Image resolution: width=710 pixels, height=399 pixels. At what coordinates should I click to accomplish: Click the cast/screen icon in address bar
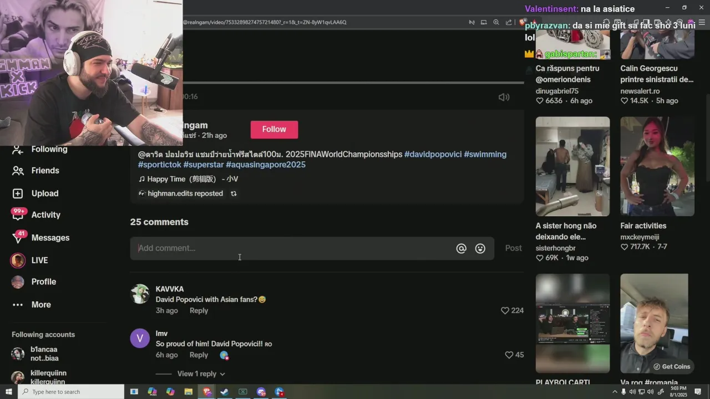(484, 22)
